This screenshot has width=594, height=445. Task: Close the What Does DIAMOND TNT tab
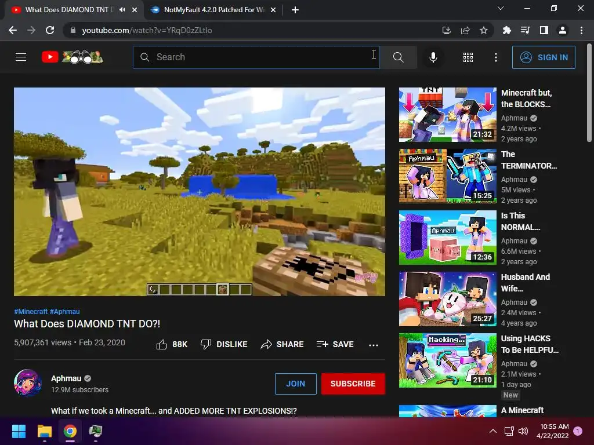tap(135, 10)
